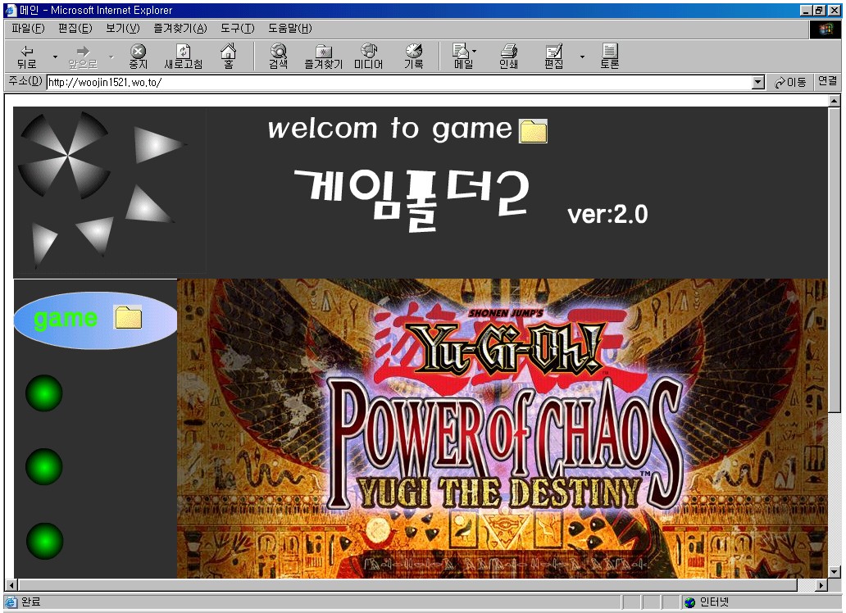This screenshot has width=846, height=613.
Task: Expand the Back button history dropdown arrow
Action: (56, 57)
